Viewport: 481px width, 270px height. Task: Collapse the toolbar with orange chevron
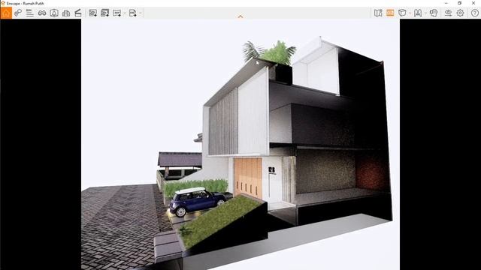coord(240,16)
